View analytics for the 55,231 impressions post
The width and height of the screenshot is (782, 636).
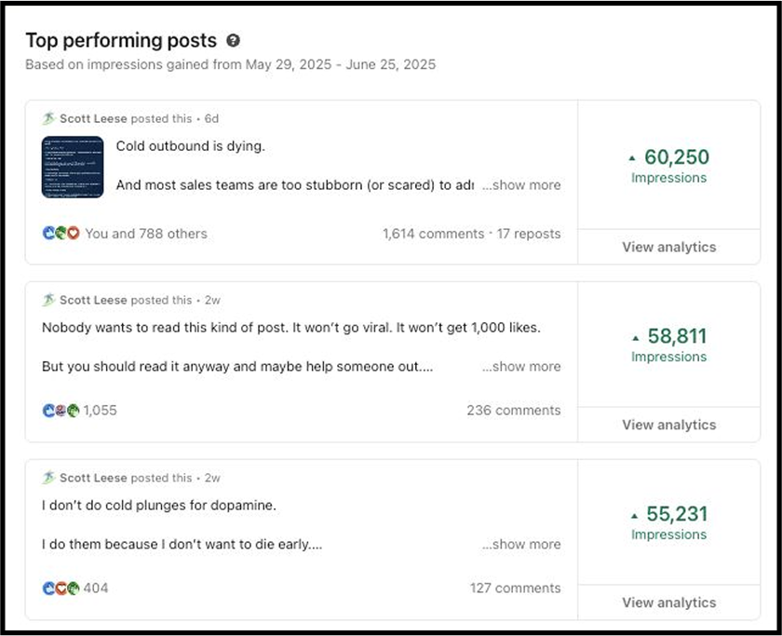(668, 602)
